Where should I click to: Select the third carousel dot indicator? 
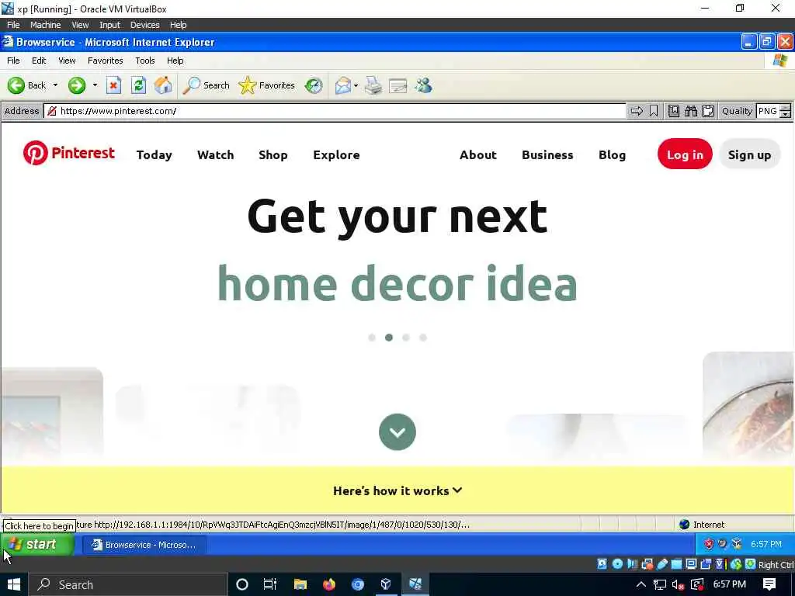[x=405, y=338]
